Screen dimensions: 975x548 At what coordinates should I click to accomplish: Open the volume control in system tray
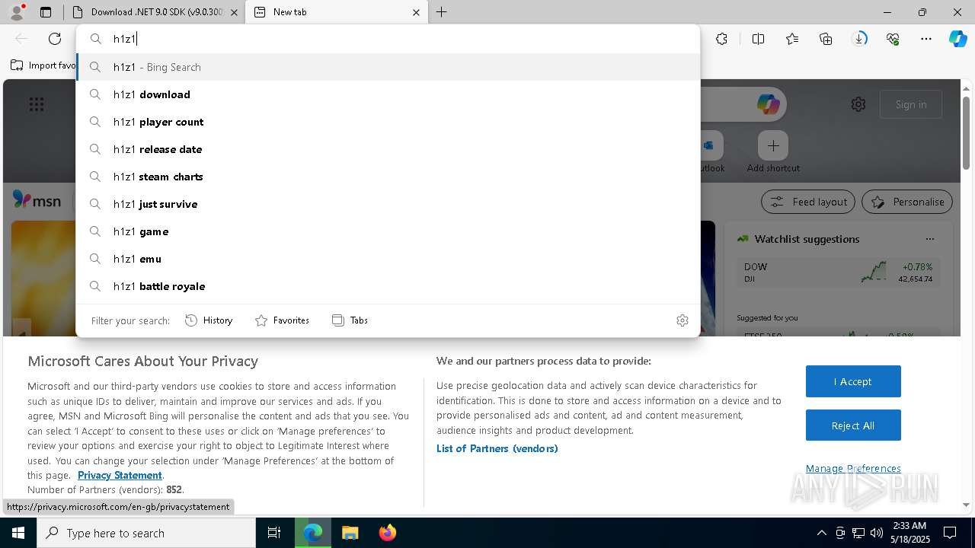point(876,533)
